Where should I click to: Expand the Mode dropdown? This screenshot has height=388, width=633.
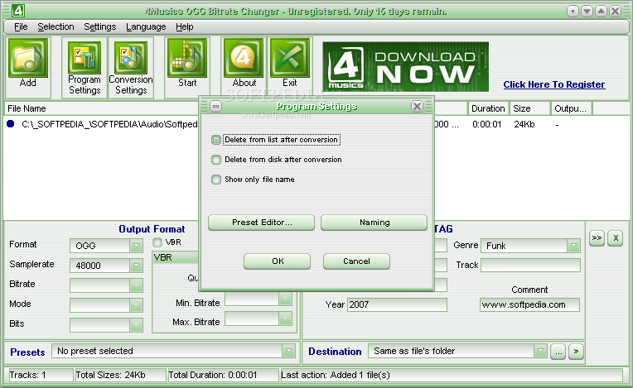click(x=136, y=304)
